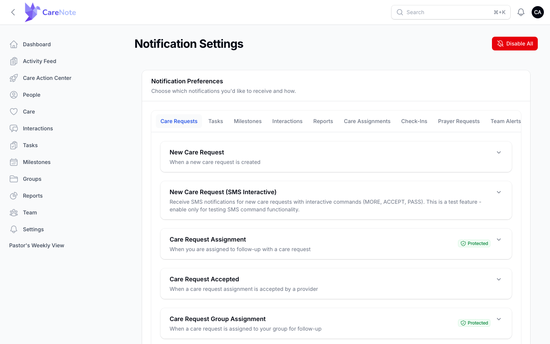Click the Care Action Center rocket icon
This screenshot has width=550, height=344.
point(14,78)
